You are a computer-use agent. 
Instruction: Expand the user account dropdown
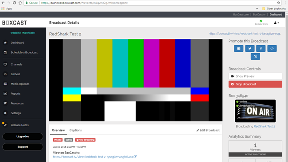click(276, 23)
